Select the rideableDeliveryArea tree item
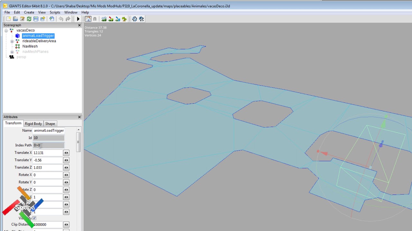This screenshot has height=231, width=412. click(x=39, y=41)
